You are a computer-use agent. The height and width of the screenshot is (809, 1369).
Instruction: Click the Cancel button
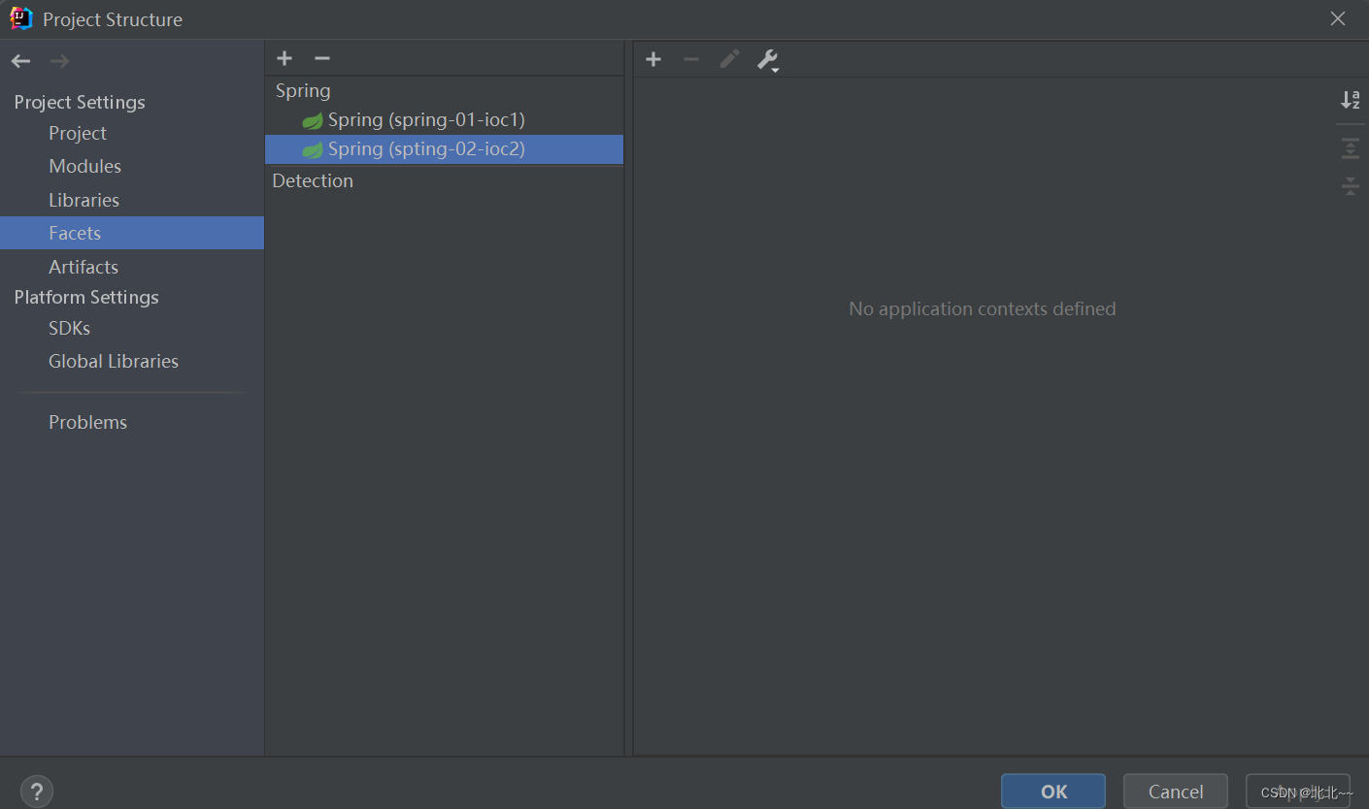pos(1176,792)
